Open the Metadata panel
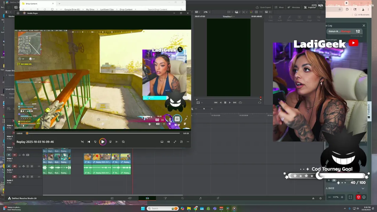 coord(294,7)
